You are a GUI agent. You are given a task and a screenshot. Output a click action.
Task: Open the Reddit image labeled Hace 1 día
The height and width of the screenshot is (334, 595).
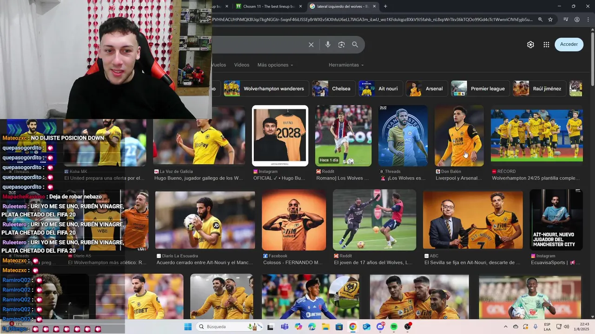pyautogui.click(x=343, y=136)
